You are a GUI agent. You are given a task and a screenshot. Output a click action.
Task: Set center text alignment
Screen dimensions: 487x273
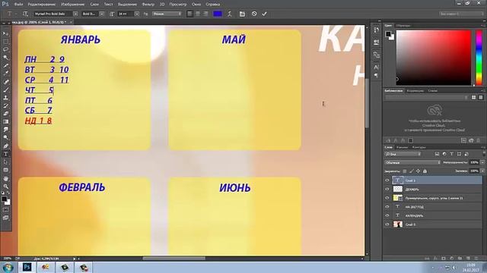[198, 14]
